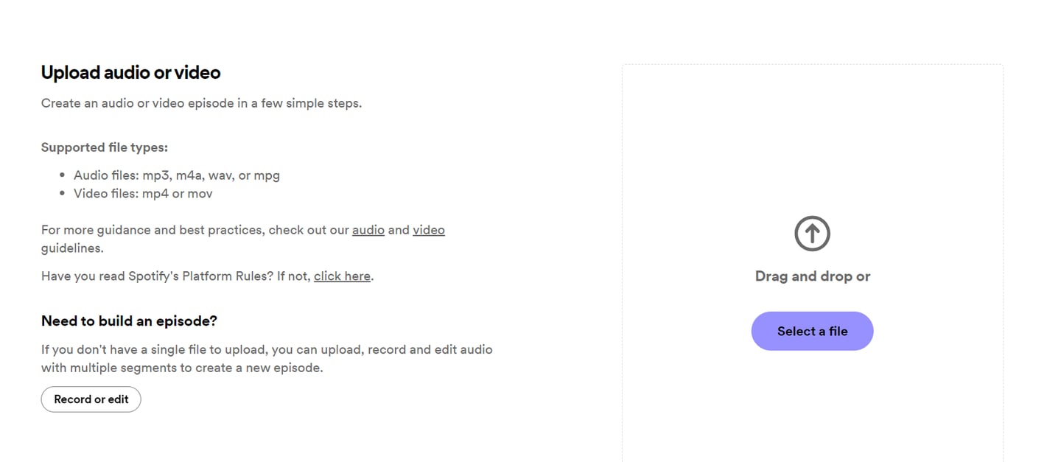Image resolution: width=1061 pixels, height=462 pixels.
Task: Click the bullet dot before Video files
Action: (x=62, y=194)
